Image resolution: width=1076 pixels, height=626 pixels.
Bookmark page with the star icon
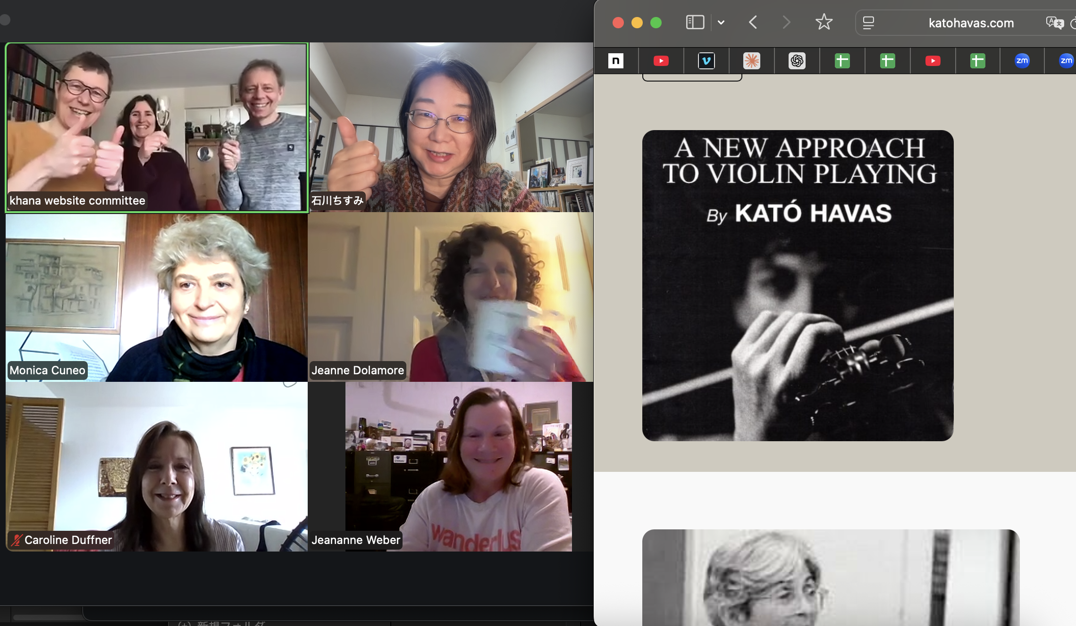click(x=824, y=22)
